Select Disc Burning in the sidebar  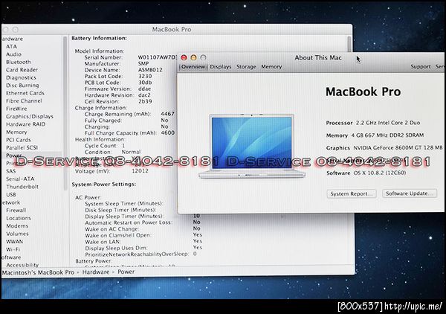click(22, 86)
